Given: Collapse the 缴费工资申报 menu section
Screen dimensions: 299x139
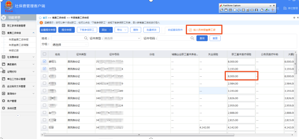Looking at the screenshot, I should tap(34, 33).
